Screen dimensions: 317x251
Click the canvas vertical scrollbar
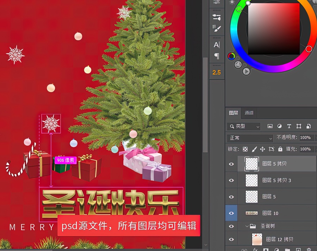205,105
